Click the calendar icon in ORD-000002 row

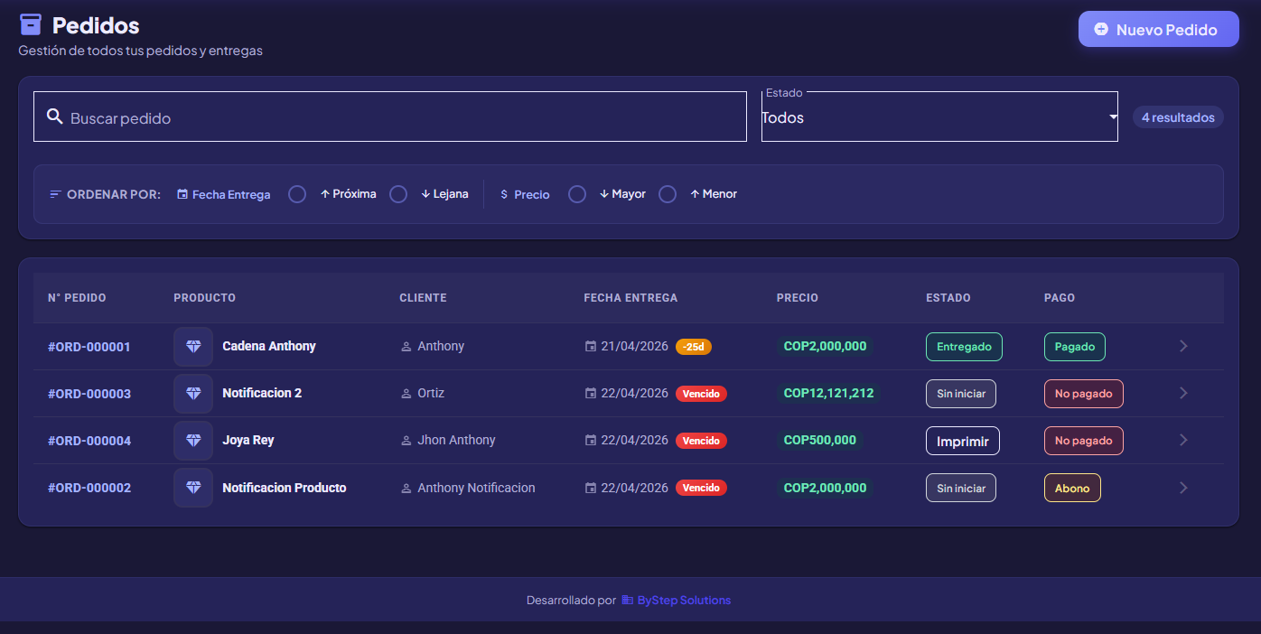click(x=591, y=488)
